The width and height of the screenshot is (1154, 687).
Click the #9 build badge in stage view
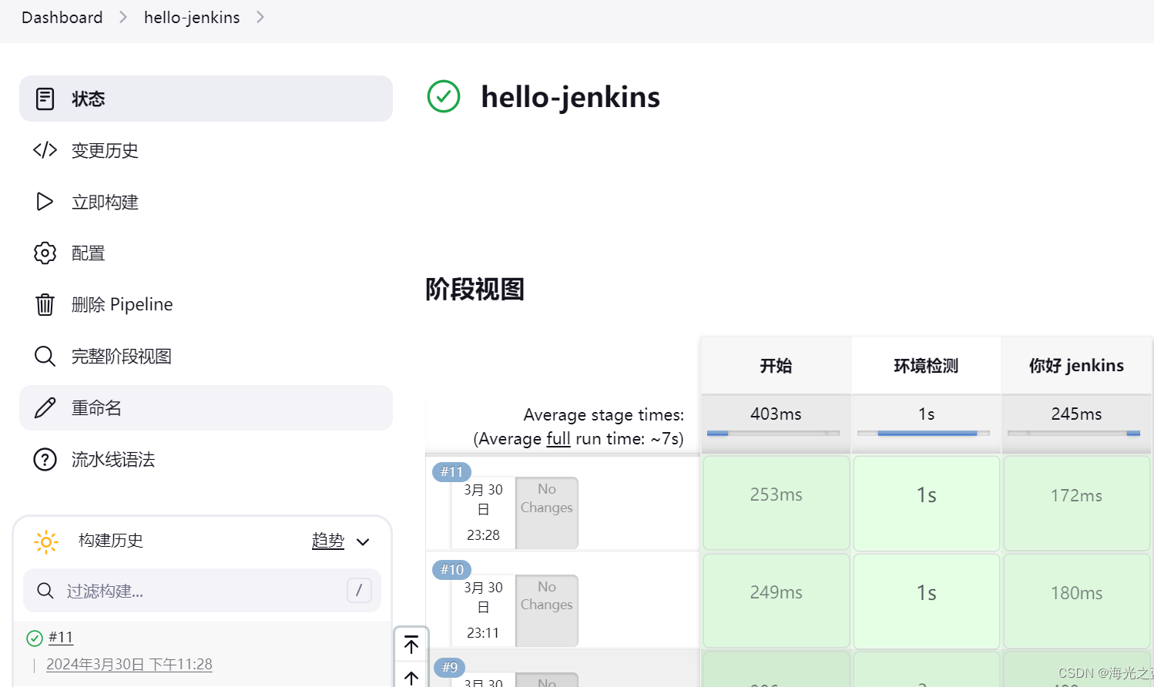pyautogui.click(x=450, y=667)
